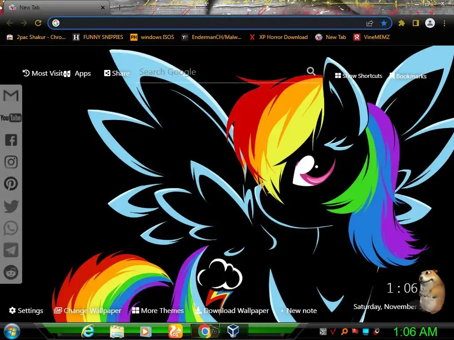
Task: Open the Chrome profile avatar
Action: coord(430,23)
